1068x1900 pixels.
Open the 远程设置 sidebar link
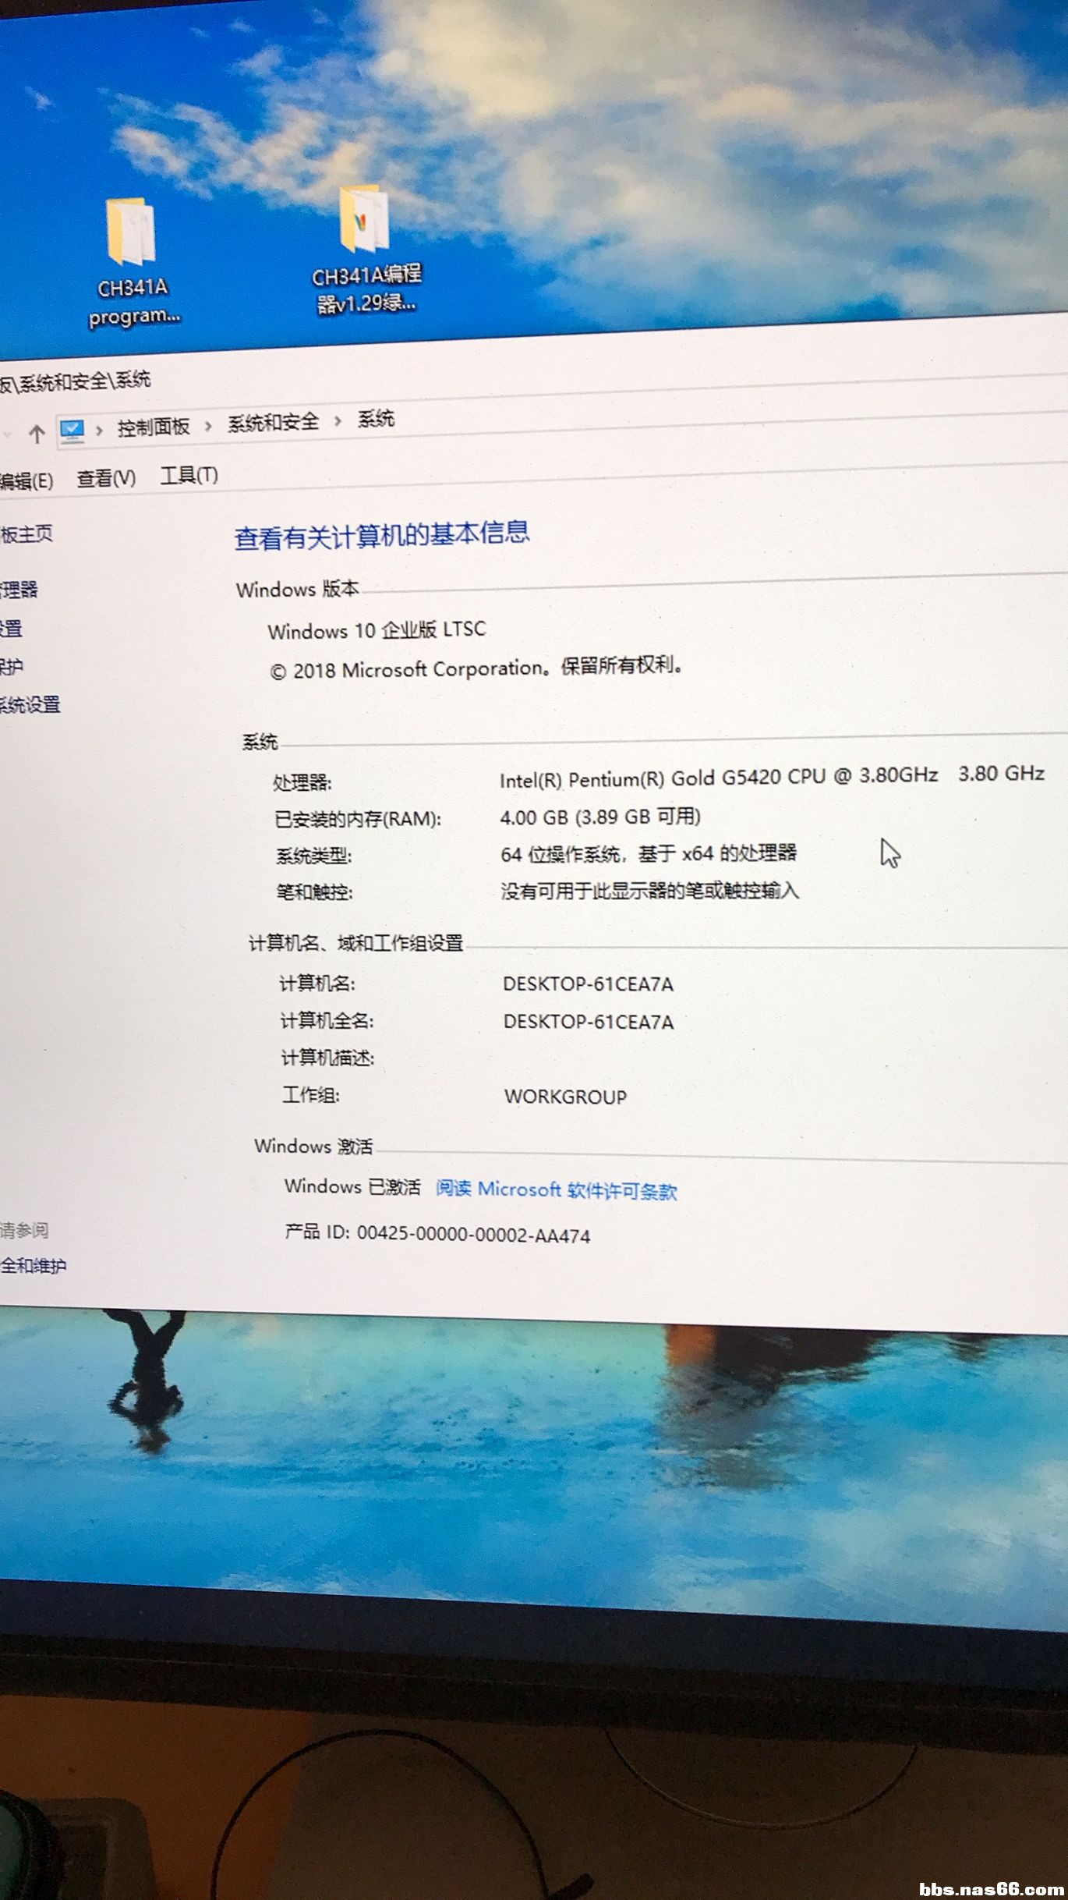coord(11,628)
